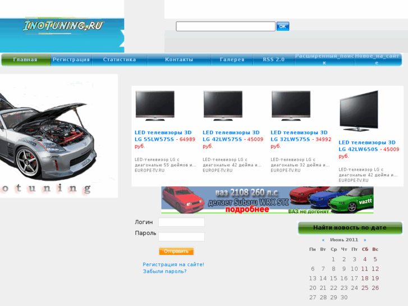Click the search input field
The width and height of the screenshot is (408, 306).
click(x=226, y=26)
